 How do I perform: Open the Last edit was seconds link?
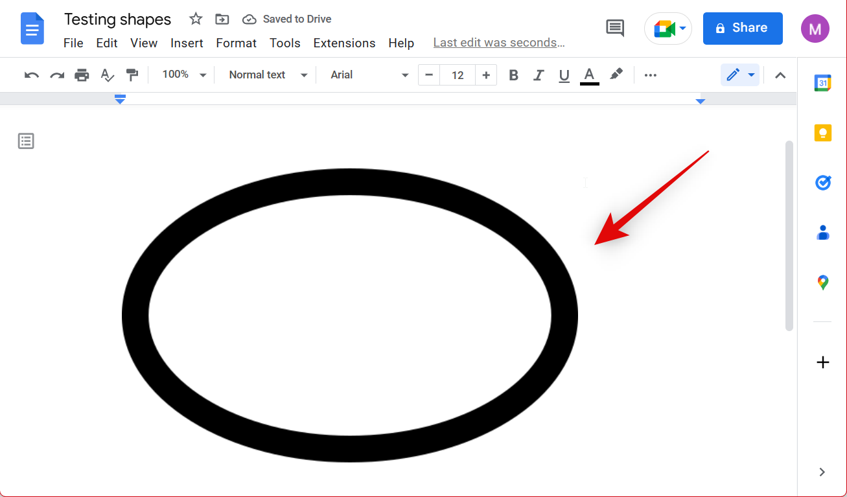[499, 43]
